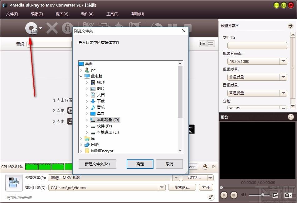Open the 文件(F) menu
The height and width of the screenshot is (203, 297).
12,14
